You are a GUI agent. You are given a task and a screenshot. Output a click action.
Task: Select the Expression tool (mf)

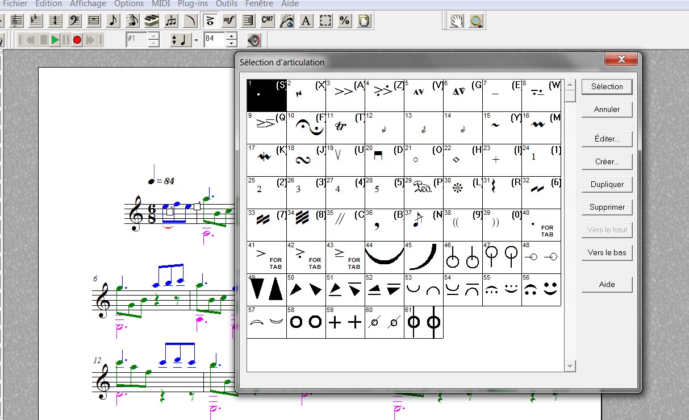(229, 21)
